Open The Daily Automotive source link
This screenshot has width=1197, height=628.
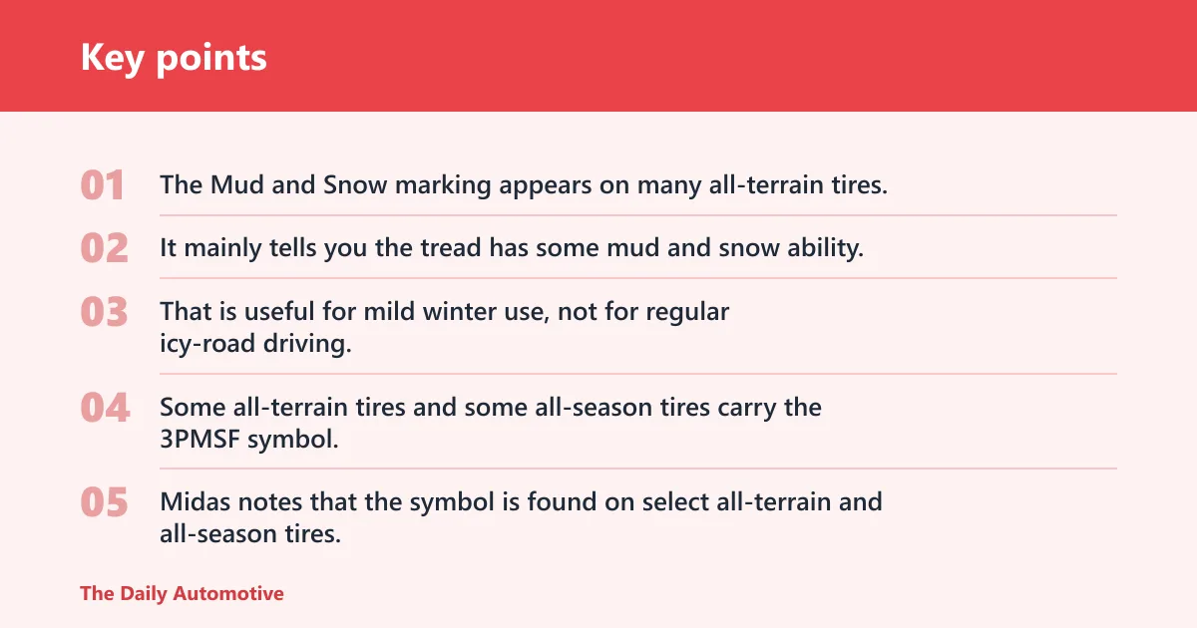click(182, 593)
